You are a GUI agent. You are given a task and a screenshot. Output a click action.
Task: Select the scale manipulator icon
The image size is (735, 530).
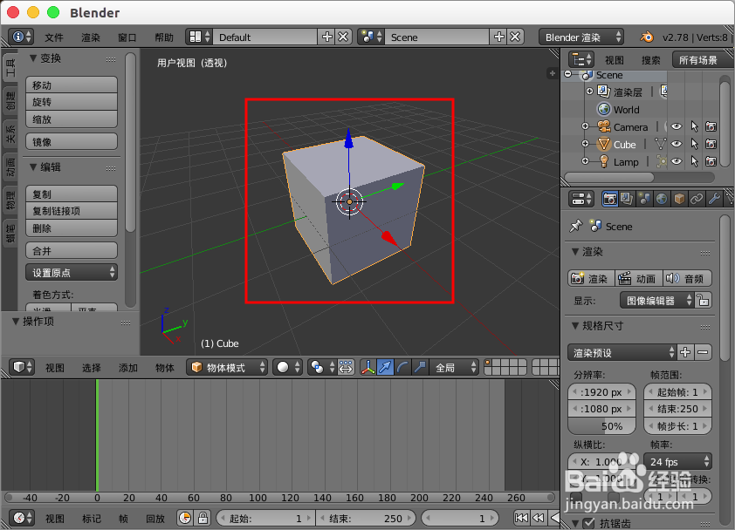(420, 368)
